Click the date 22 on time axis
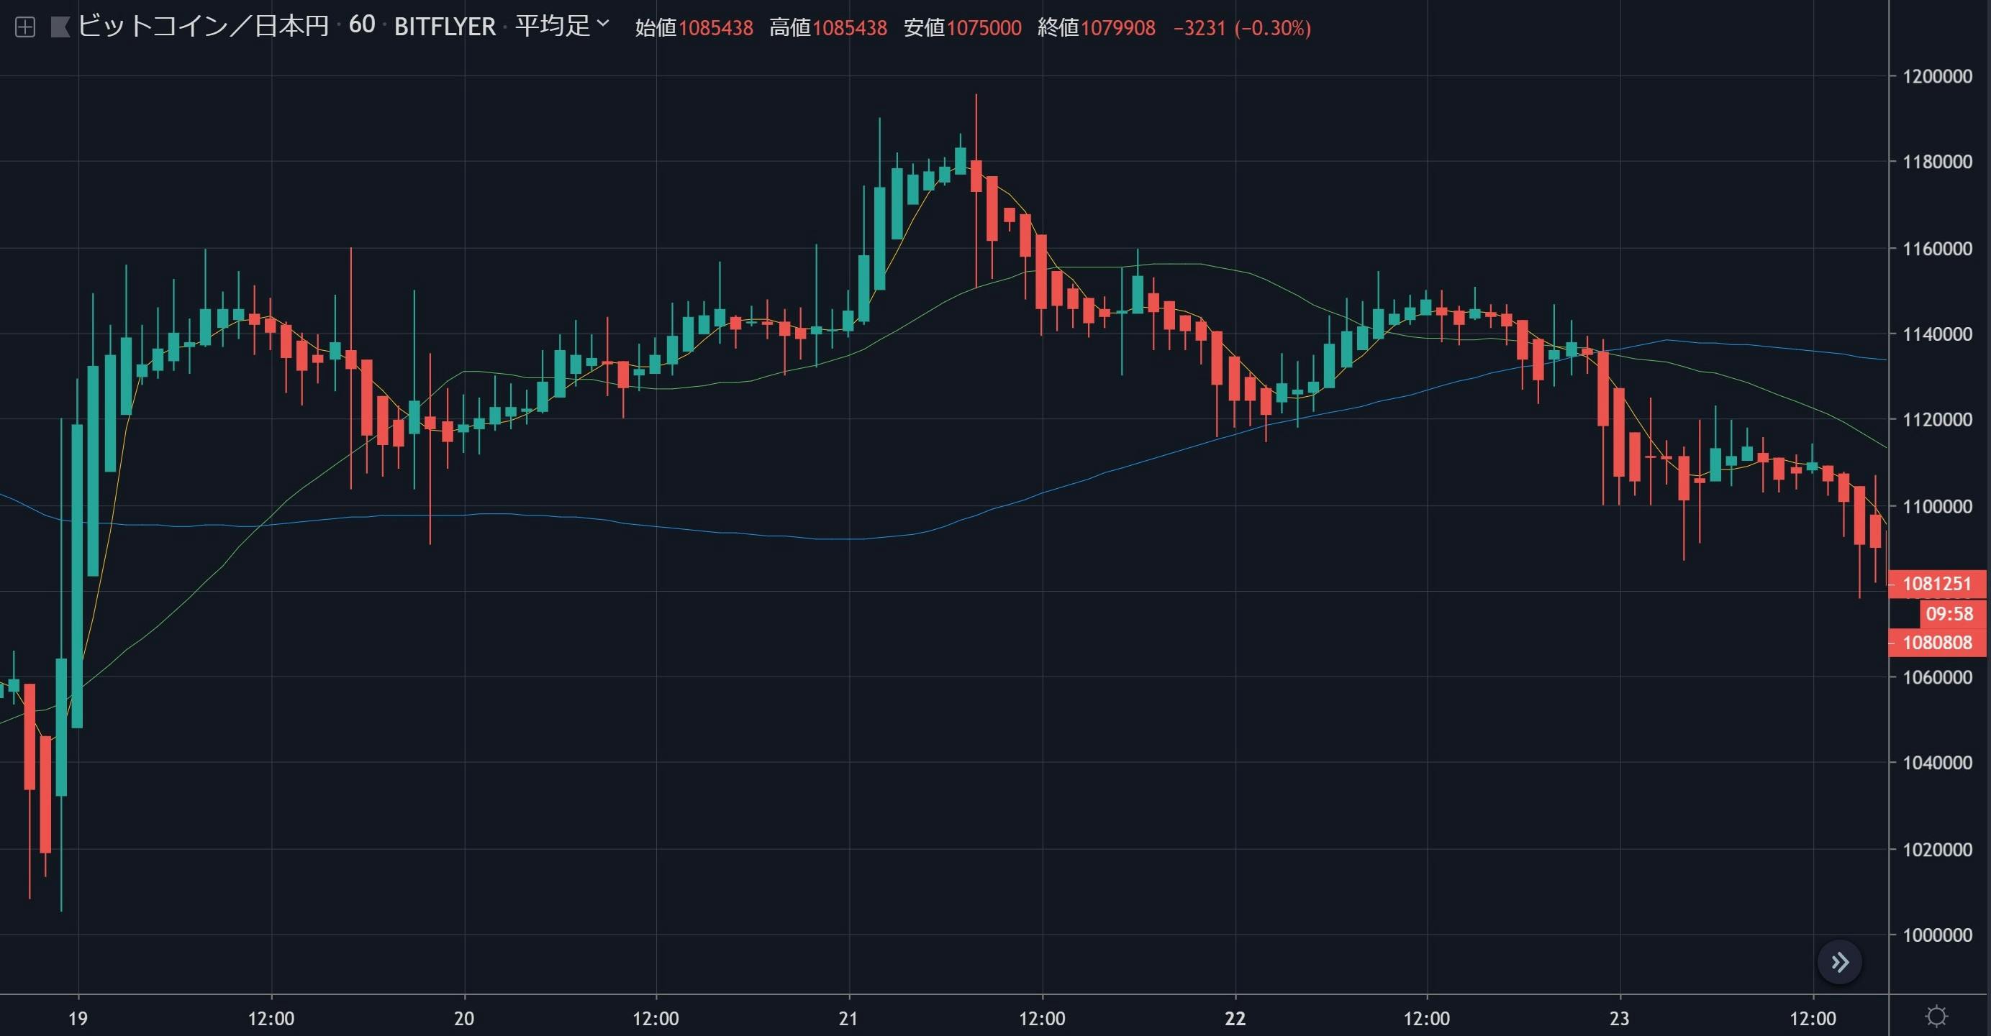 (x=1235, y=1018)
